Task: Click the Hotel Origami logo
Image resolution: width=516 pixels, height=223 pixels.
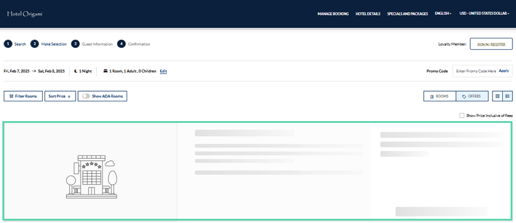Action: coord(25,14)
